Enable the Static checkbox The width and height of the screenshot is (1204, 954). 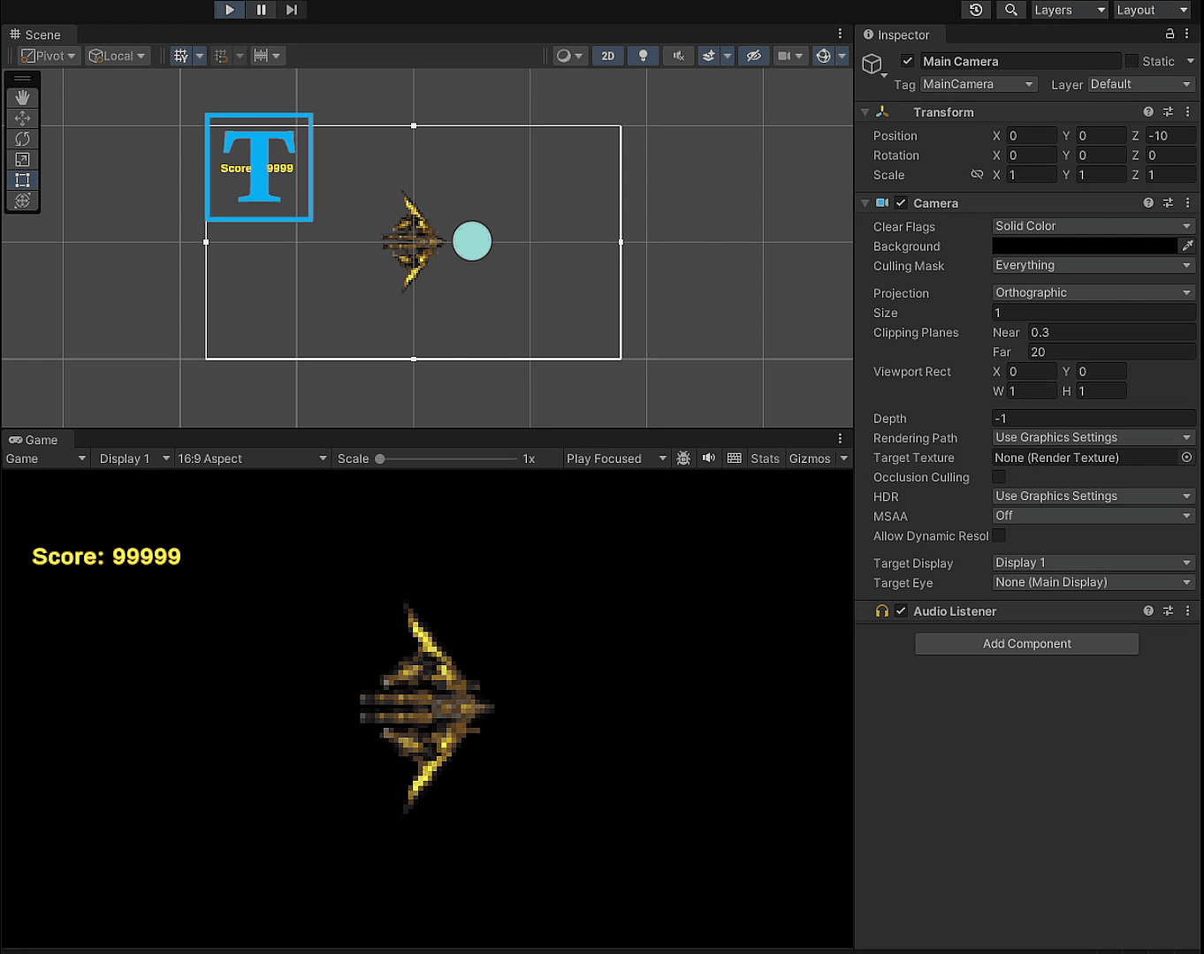1132,61
